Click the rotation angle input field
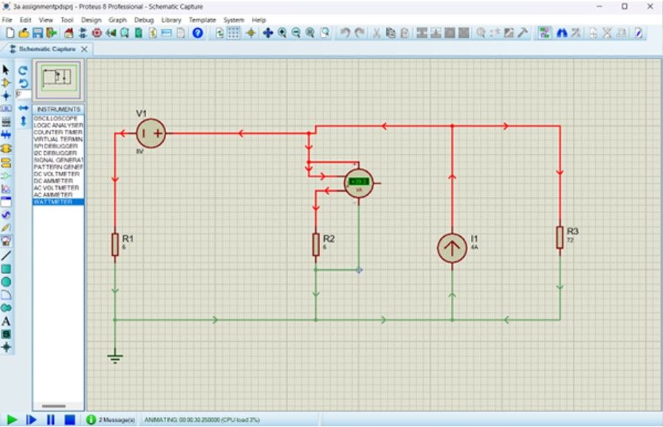 (x=23, y=94)
